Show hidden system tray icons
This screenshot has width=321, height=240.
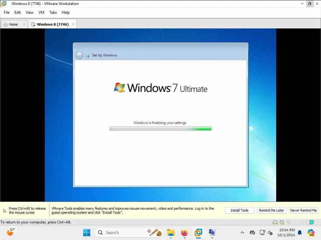tap(242, 232)
